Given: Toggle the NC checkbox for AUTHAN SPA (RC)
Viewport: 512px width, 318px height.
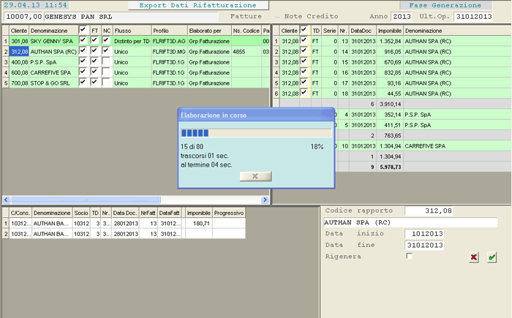Looking at the screenshot, I should click(x=106, y=51).
